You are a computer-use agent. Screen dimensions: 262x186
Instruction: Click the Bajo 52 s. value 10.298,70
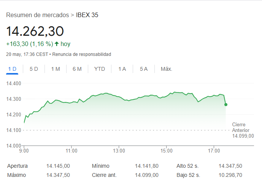click(230, 175)
